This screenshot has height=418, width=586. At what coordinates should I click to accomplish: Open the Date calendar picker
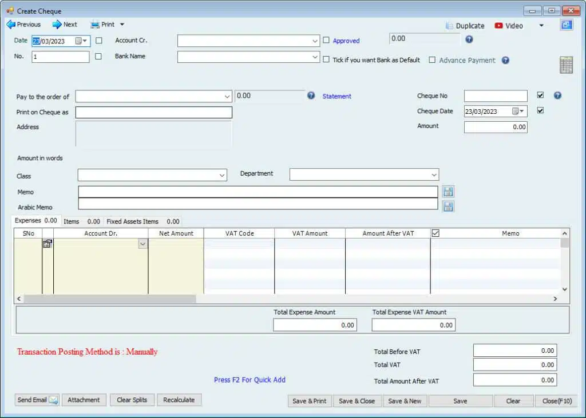pos(81,41)
